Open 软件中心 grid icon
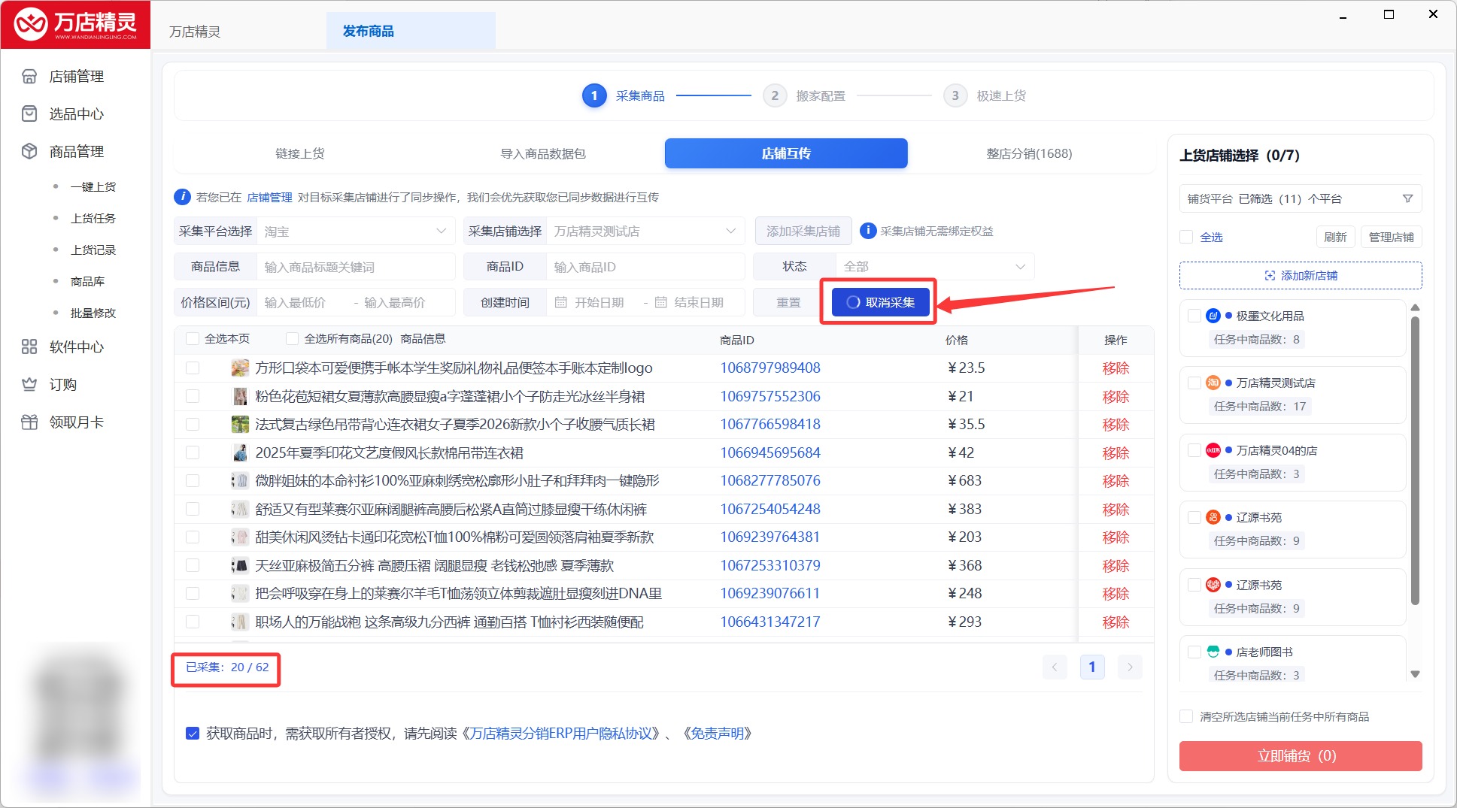The width and height of the screenshot is (1457, 808). click(29, 347)
